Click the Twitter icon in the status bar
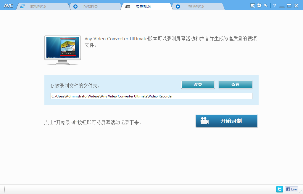This screenshot has height=194, width=303. pos(279,189)
